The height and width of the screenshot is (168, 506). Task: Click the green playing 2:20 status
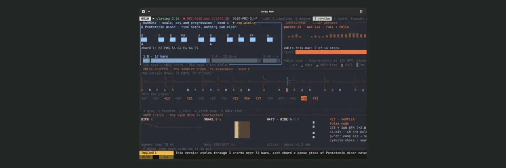point(166,18)
